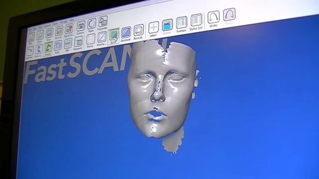Image resolution: width=319 pixels, height=179 pixels.
Task: Open the Sweeps list icon
Action: (181, 22)
